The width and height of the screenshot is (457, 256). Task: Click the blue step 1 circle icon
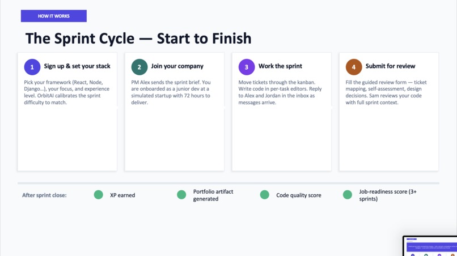(32, 67)
